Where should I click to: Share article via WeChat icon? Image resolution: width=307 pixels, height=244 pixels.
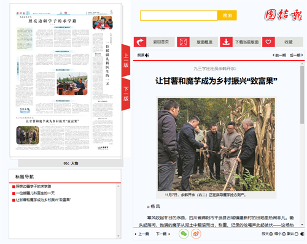(x=184, y=234)
